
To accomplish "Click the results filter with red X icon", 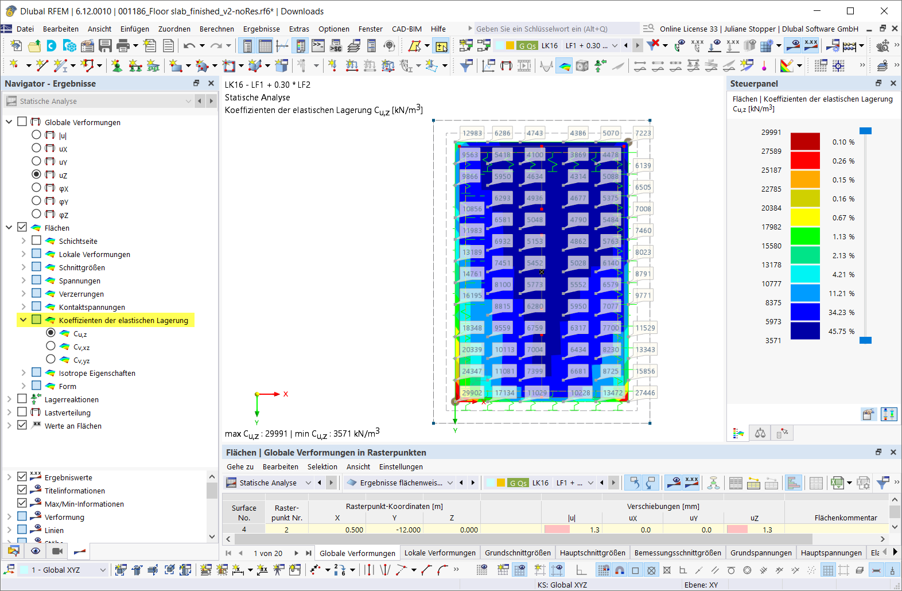I will (x=652, y=45).
